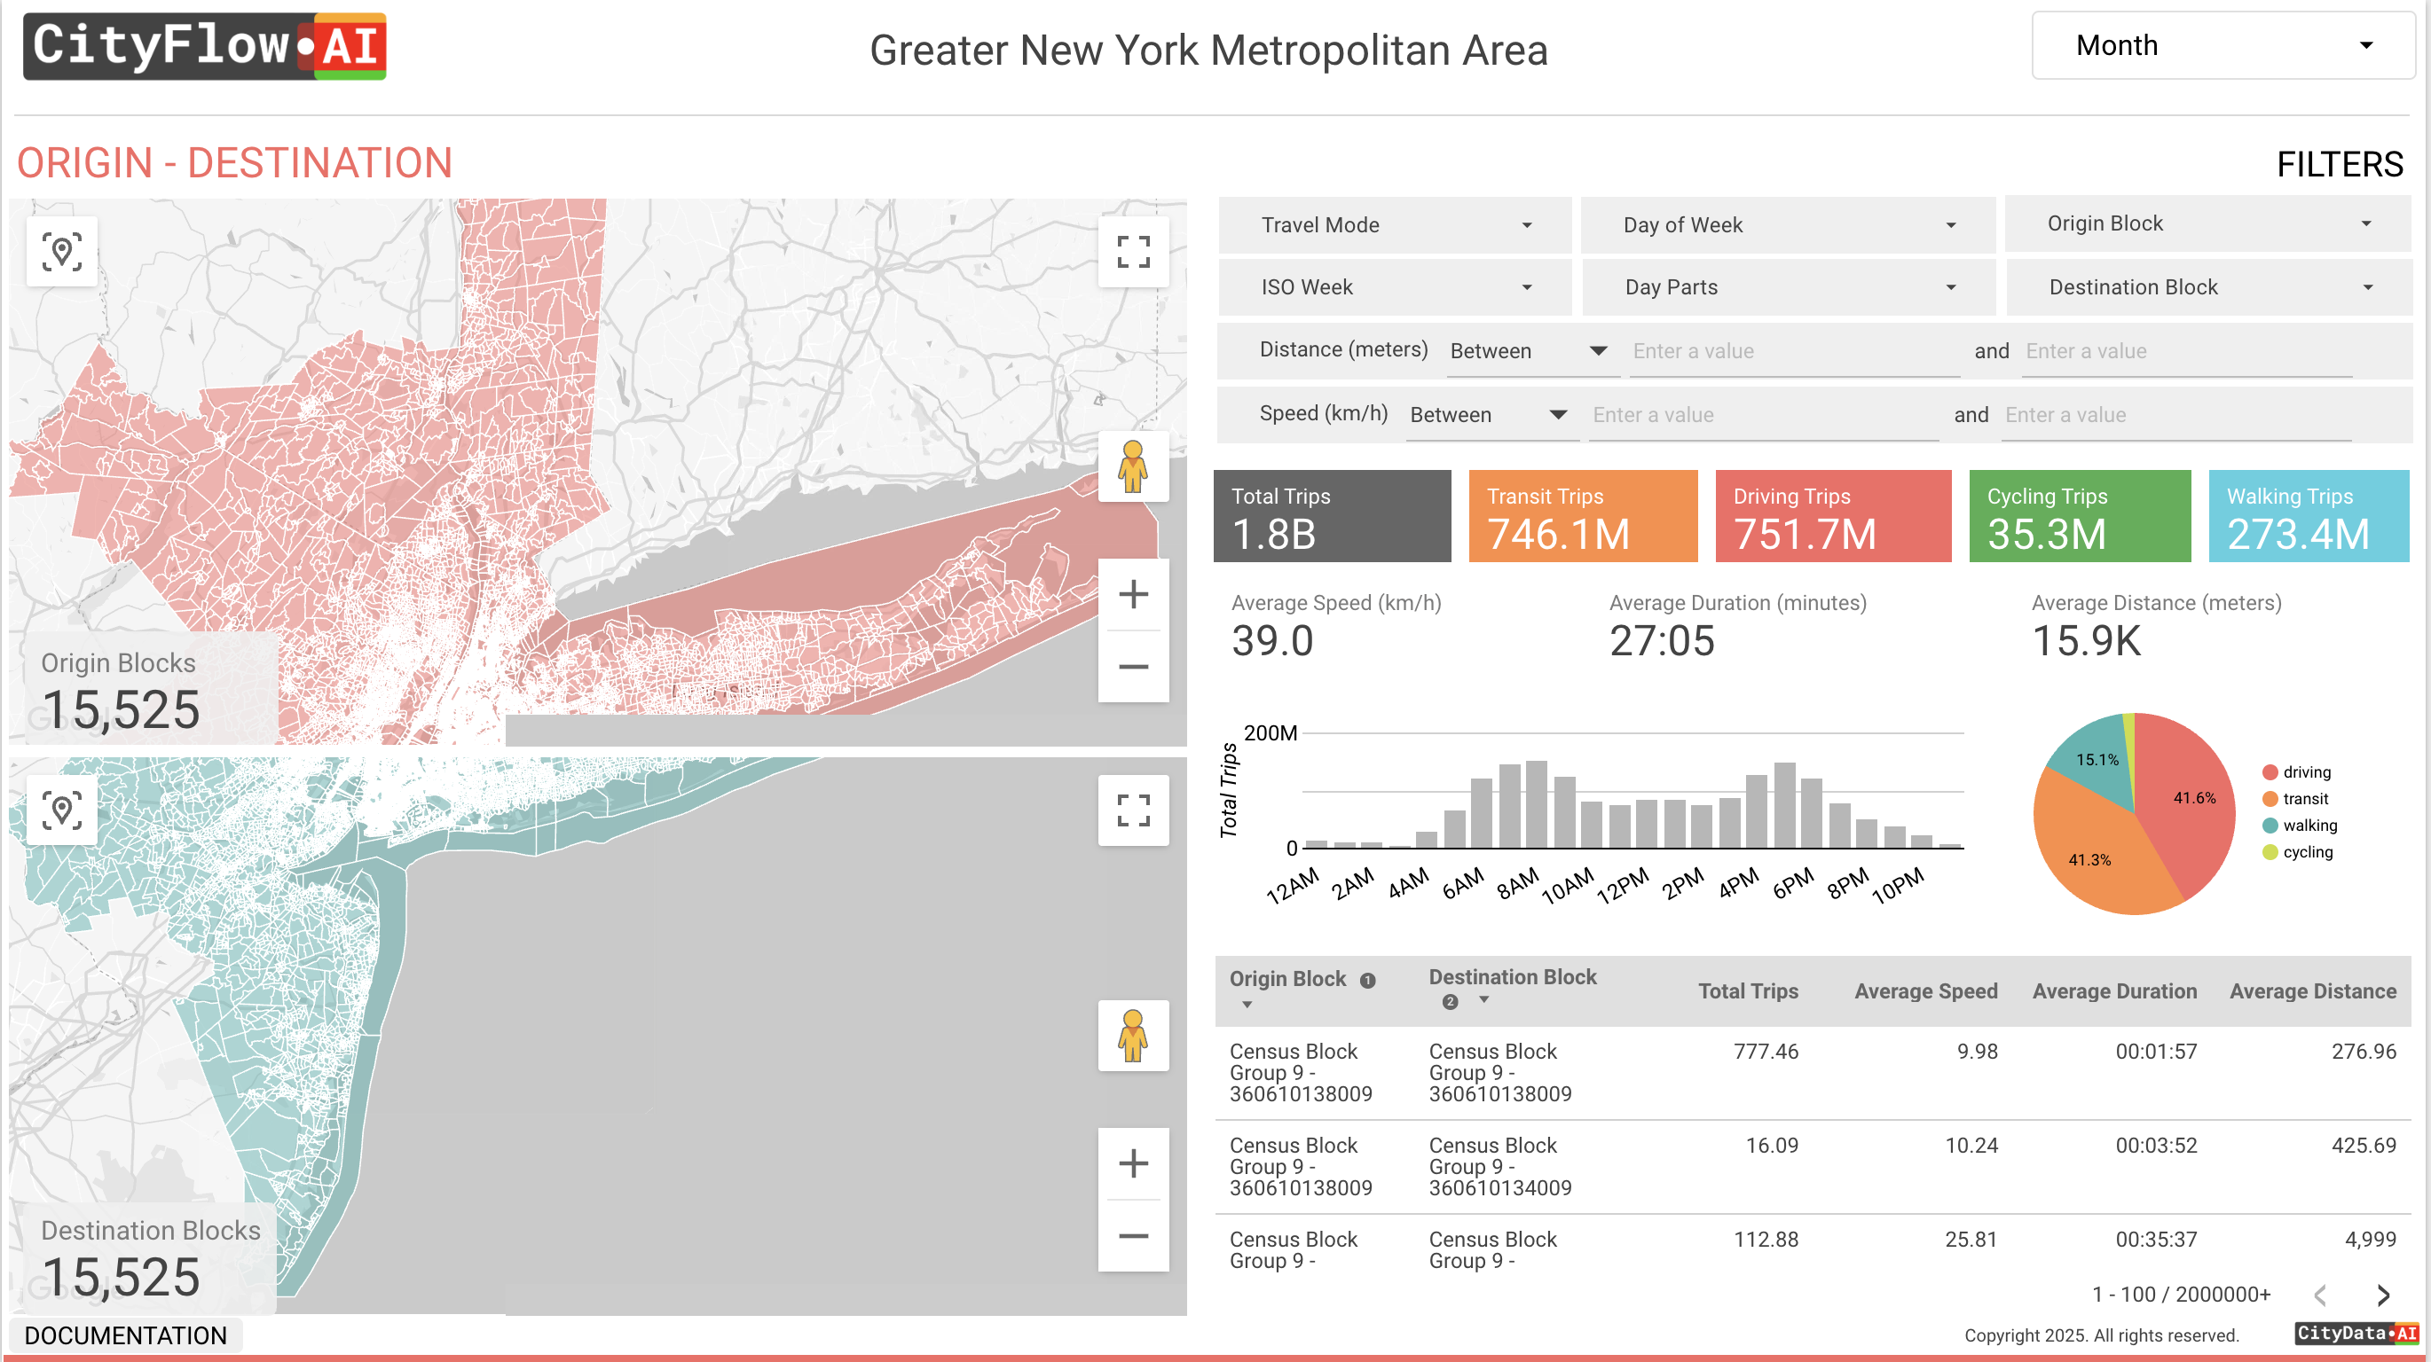The height and width of the screenshot is (1362, 2431).
Task: Click the cycling legend entry
Action: pyautogui.click(x=2298, y=852)
